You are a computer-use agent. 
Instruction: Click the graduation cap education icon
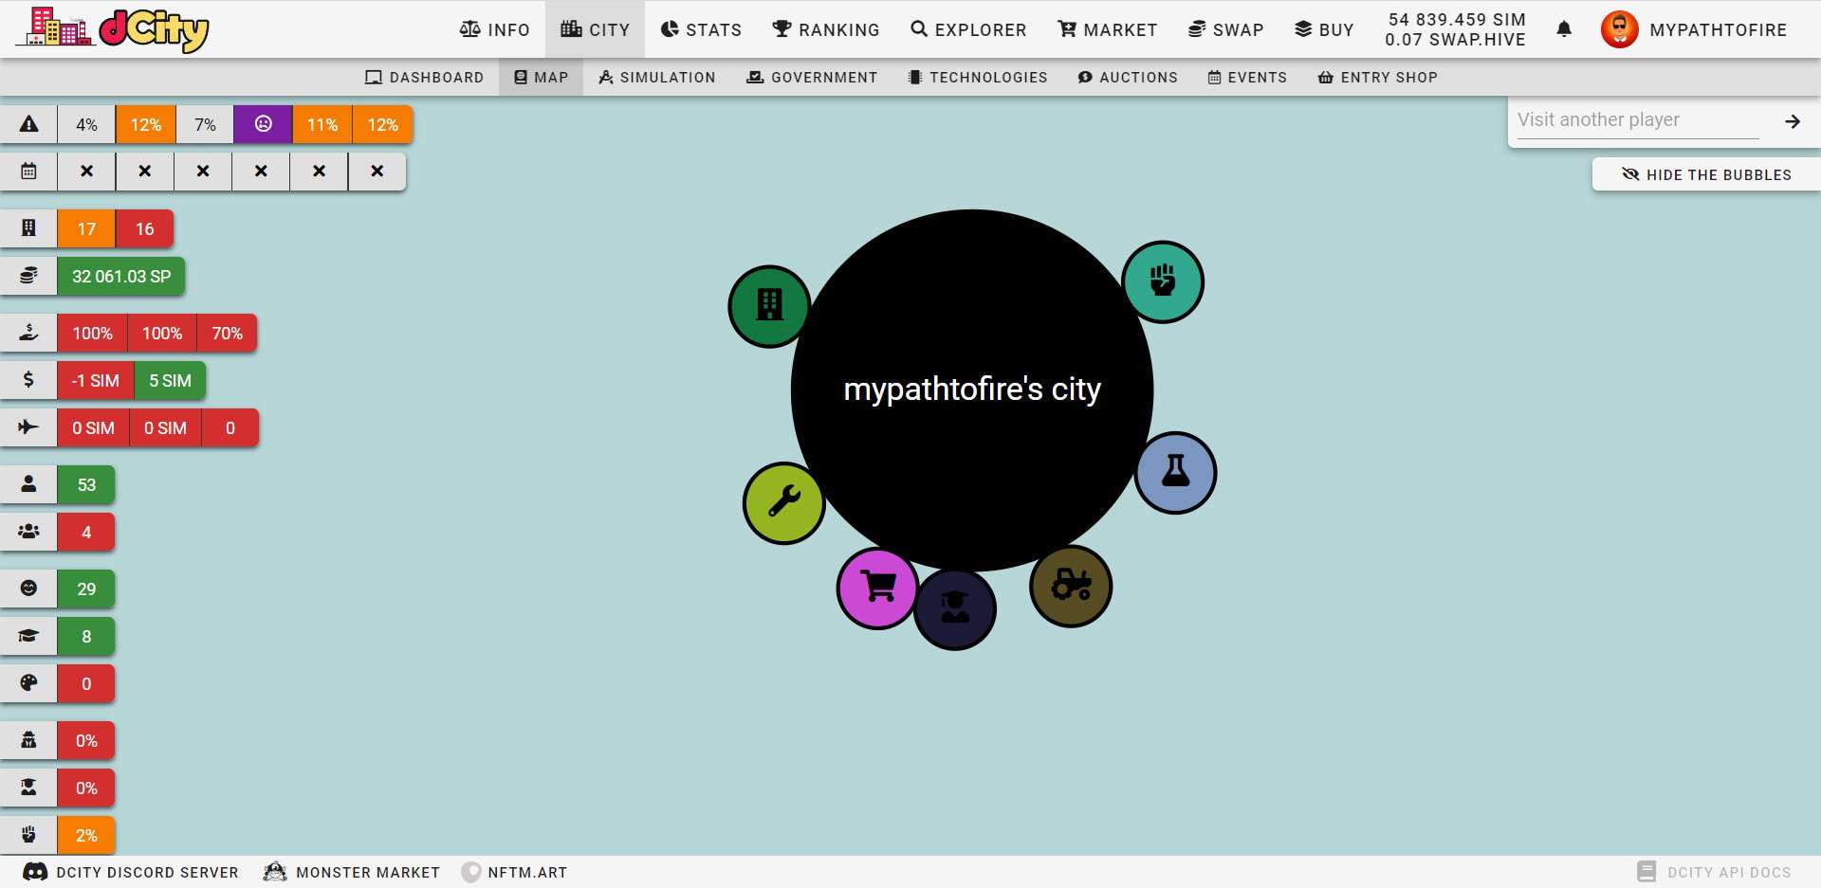tap(28, 636)
